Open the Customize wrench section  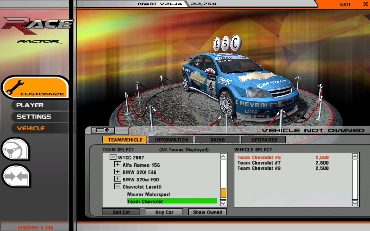35,87
